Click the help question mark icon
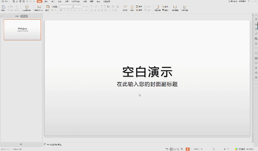Viewport: 258px width, 151px height. [248, 2]
